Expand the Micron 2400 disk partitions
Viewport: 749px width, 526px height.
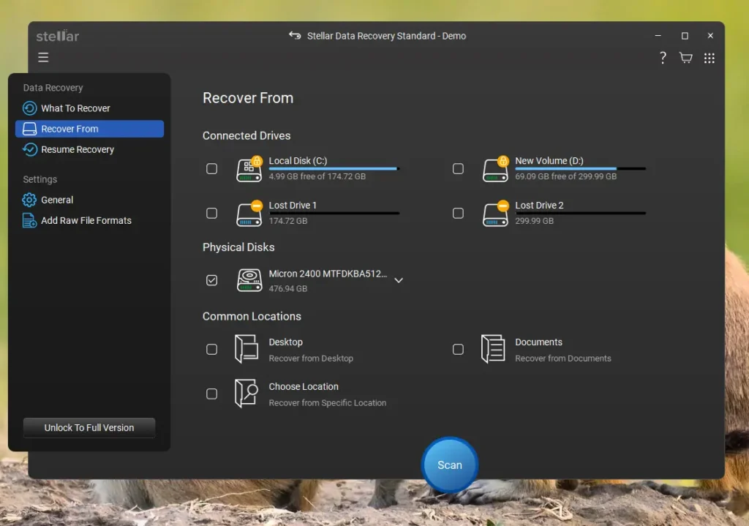(399, 280)
